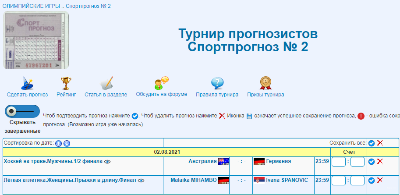Click the forum discussion person icon
The height and width of the screenshot is (195, 400).
click(162, 83)
